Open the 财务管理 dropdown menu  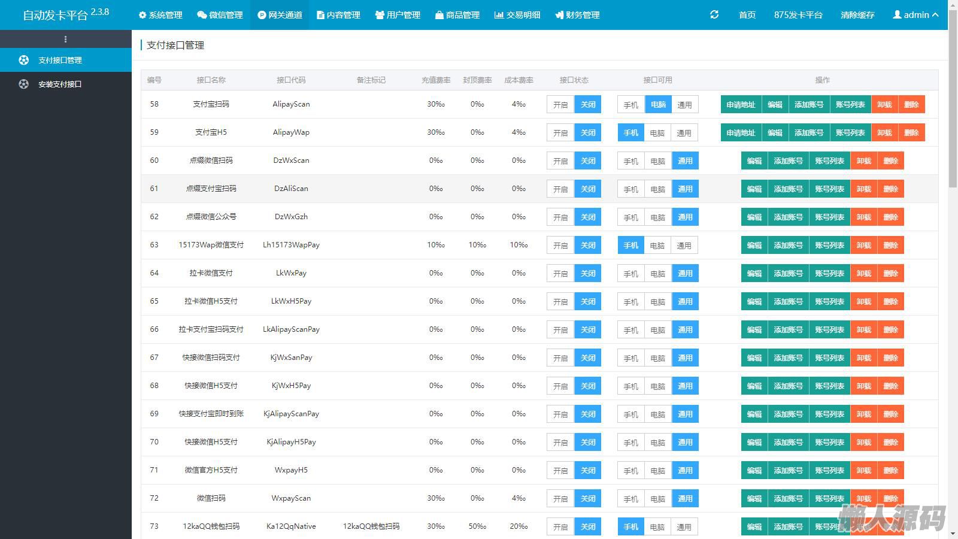(577, 15)
